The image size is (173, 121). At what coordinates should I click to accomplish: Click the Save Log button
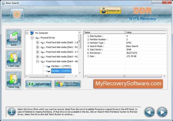coord(14,80)
